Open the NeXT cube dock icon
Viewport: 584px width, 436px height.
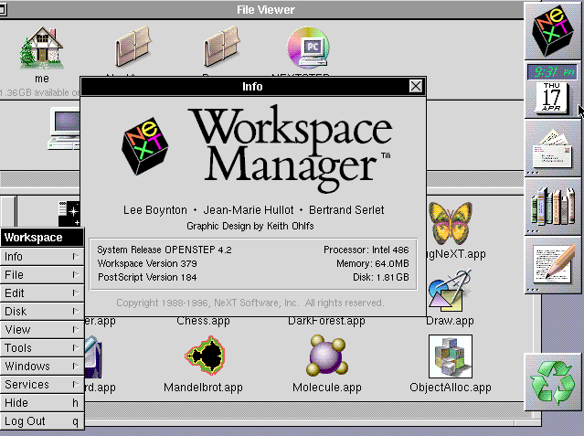[x=553, y=31]
